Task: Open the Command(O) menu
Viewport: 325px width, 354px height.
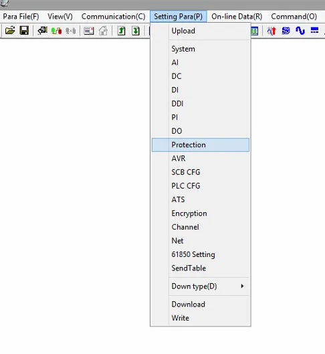Action: click(294, 17)
